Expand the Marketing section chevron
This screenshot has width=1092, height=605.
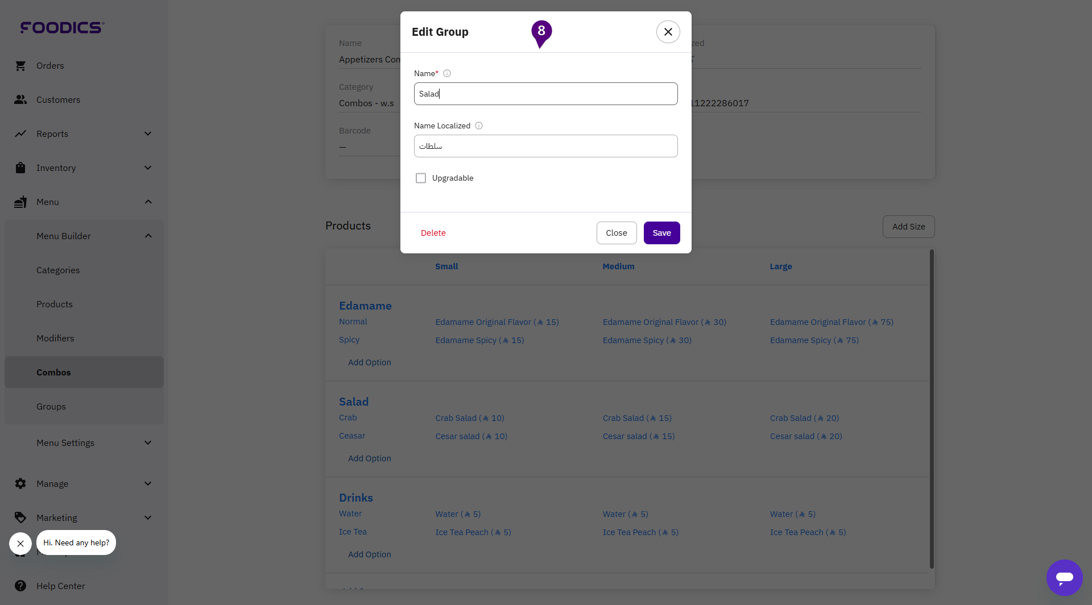pyautogui.click(x=148, y=518)
